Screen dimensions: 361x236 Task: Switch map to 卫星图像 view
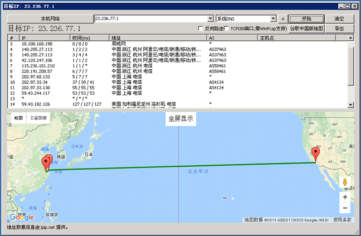pyautogui.click(x=39, y=118)
